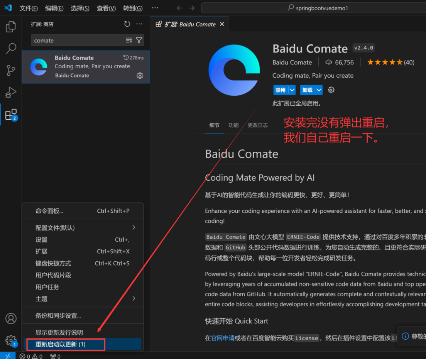This screenshot has width=426, height=359.
Task: Open problems panel from errors and warnings count
Action: point(31,356)
